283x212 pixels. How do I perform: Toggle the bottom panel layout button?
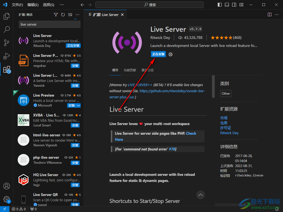coord(227,5)
